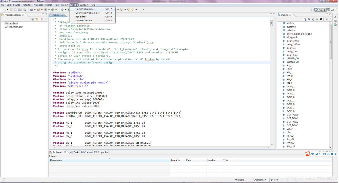Open dropdown next to New Class icon
Viewport: 339px width, 183px height.
56,10
